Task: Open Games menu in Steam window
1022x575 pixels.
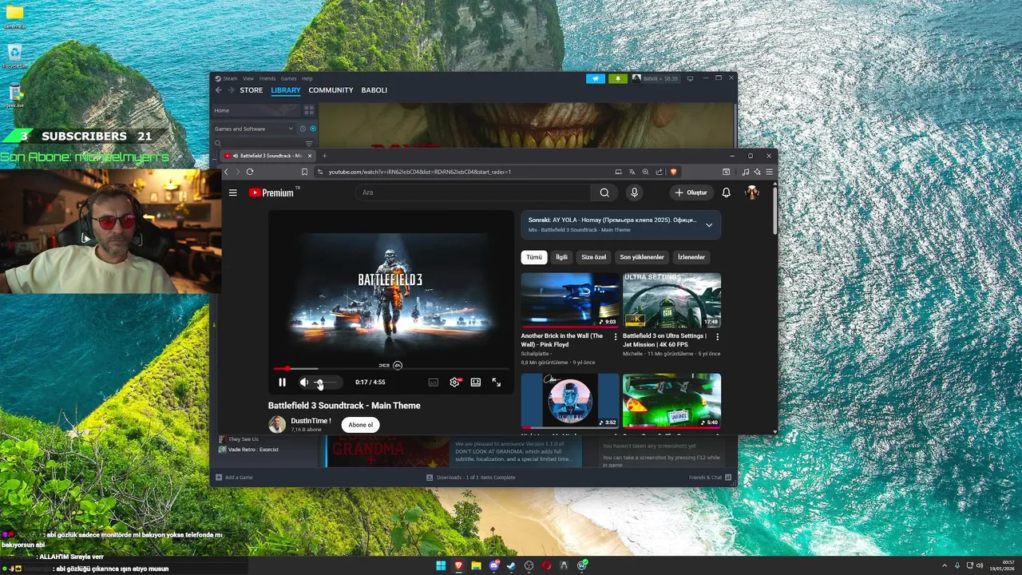Action: [288, 78]
